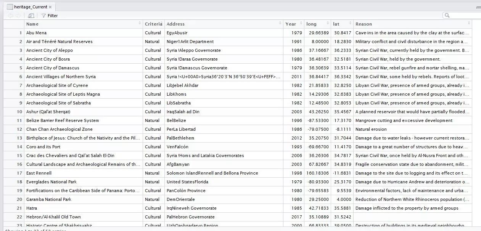Screen dimensions: 481x231
Task: Sort the lat column via sort arrows
Action: 350,24
